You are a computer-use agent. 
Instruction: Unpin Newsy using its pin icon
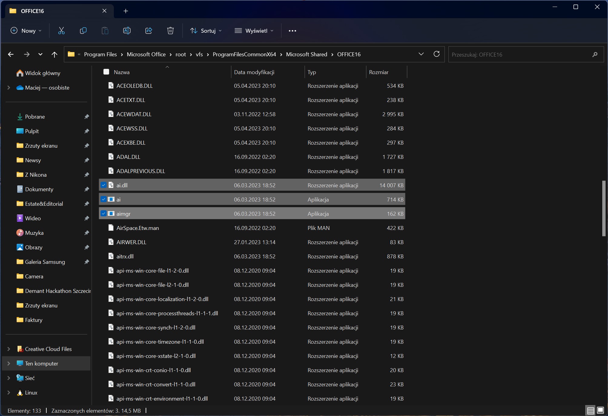(87, 160)
